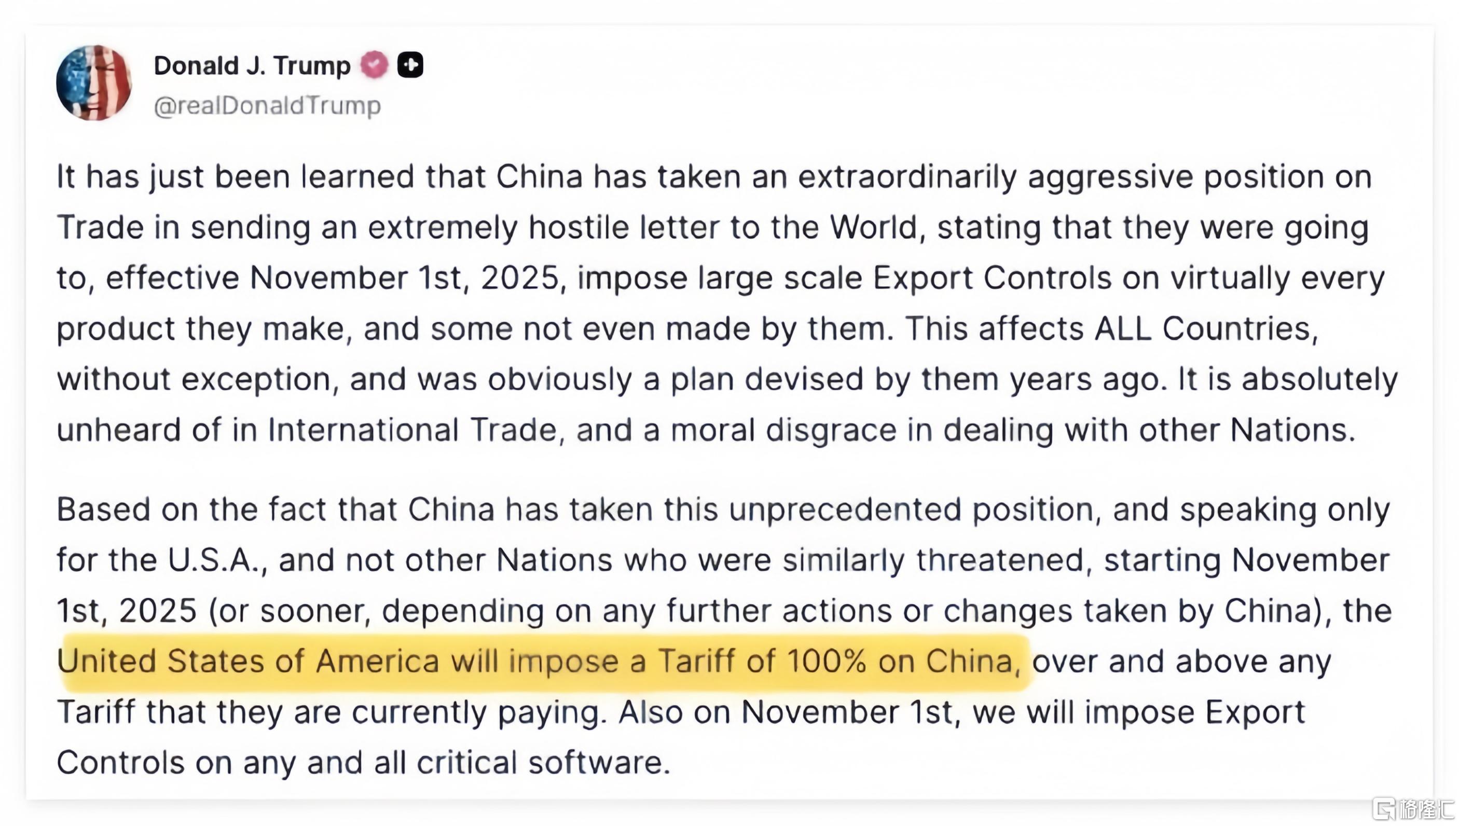Image resolution: width=1459 pixels, height=826 pixels.
Task: Click the yellow highlighted tariff sentence
Action: [539, 662]
